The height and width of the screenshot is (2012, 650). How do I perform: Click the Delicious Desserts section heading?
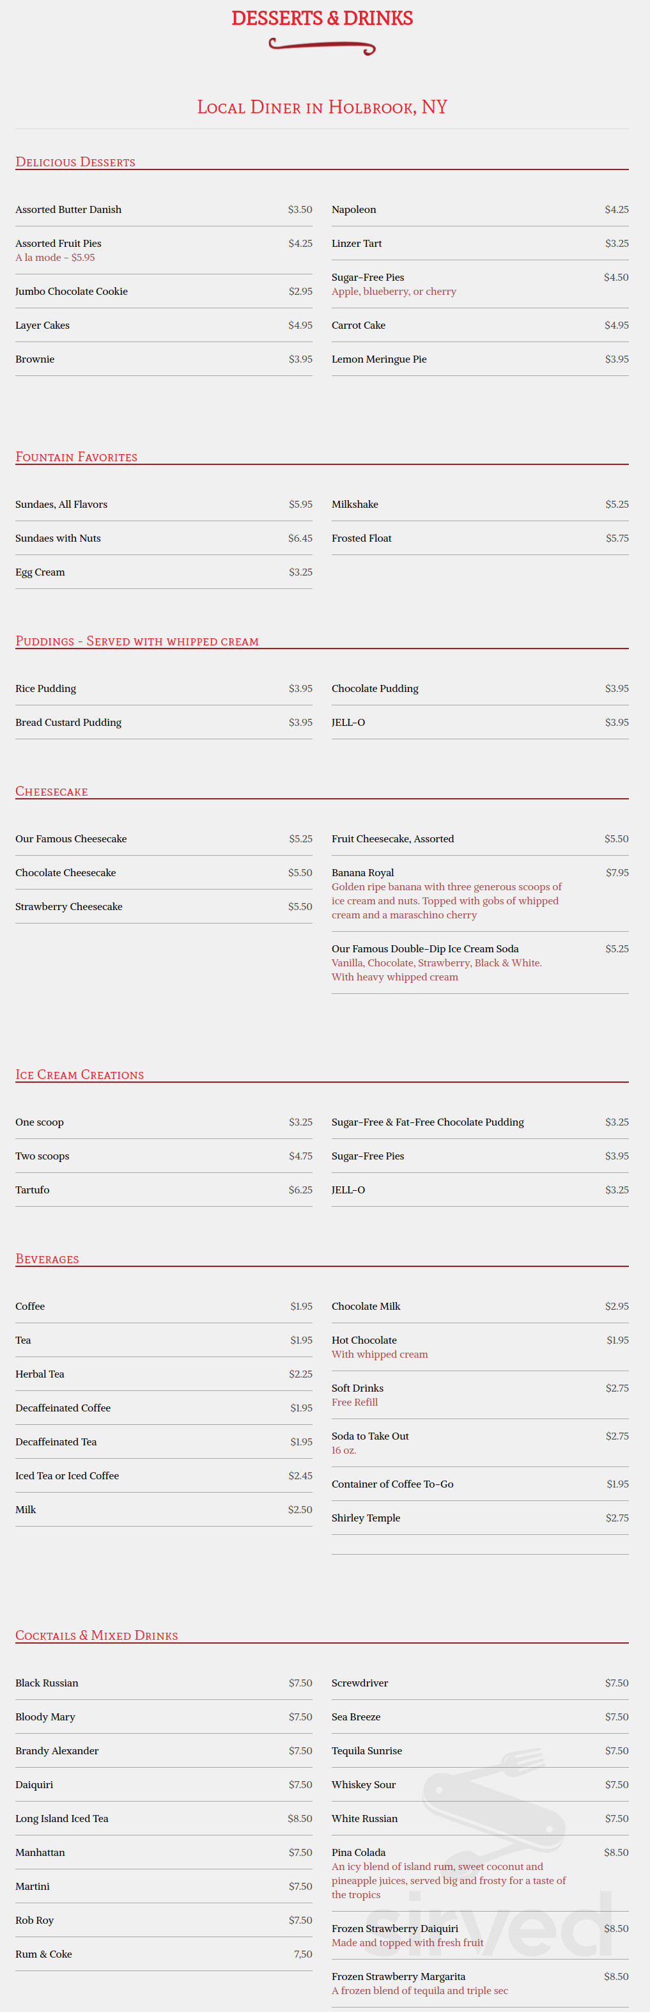[75, 162]
